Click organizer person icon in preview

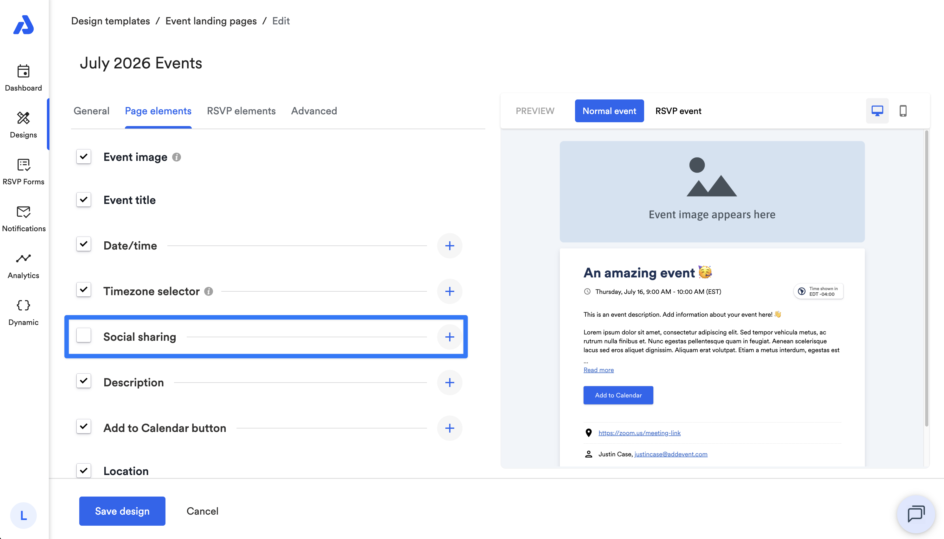(588, 454)
